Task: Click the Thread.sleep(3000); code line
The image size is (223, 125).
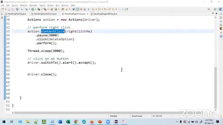Action: [x=46, y=51]
